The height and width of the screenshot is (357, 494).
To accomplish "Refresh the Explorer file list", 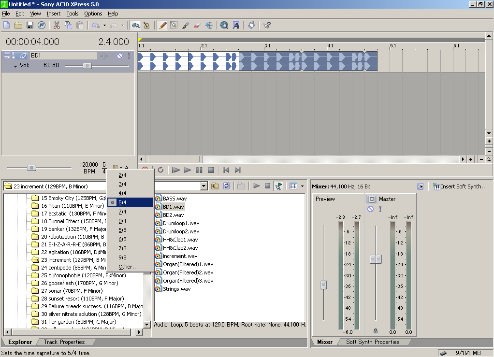I will coord(227,186).
